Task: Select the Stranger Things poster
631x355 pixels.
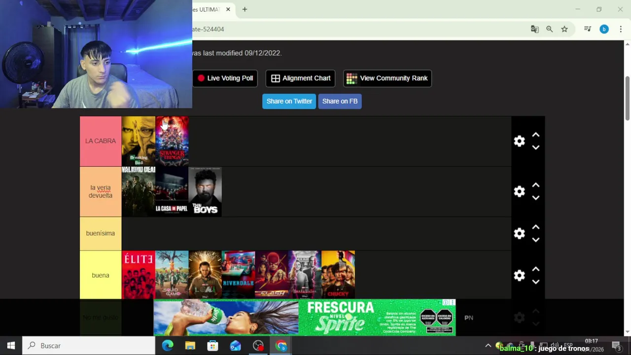Action: tap(172, 141)
